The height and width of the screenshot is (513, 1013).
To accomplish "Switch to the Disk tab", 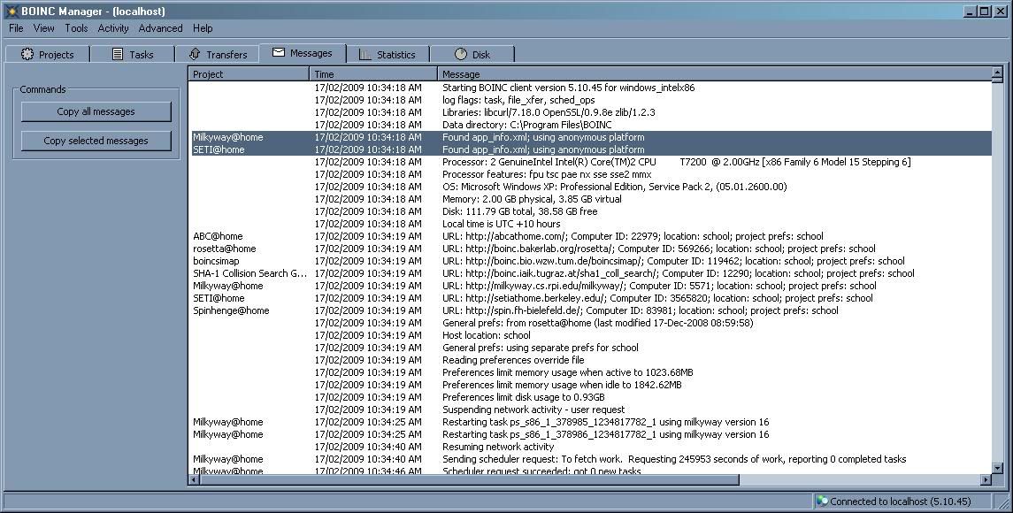I will point(472,54).
